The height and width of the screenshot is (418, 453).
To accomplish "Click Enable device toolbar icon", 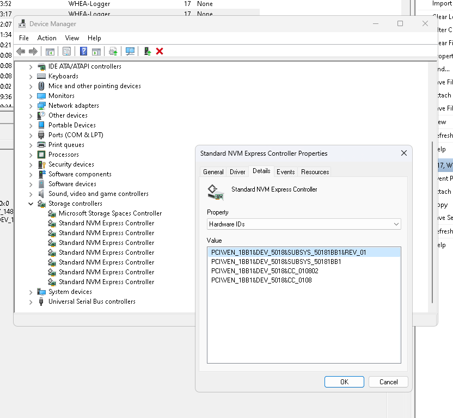I will point(148,51).
